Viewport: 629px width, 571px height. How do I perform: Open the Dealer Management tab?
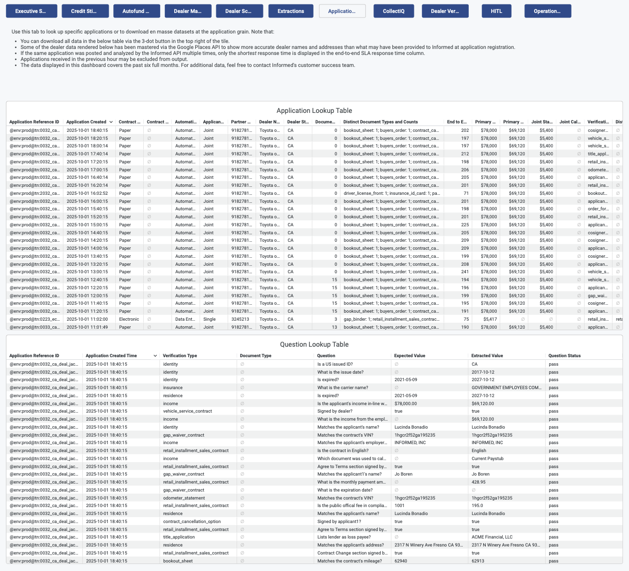coord(187,10)
